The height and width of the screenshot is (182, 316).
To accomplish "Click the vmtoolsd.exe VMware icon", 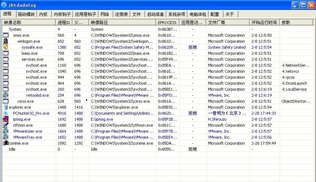I will coord(6,95).
